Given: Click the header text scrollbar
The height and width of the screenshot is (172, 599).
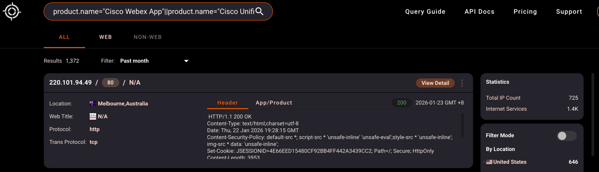Looking at the screenshot, I should (462, 125).
